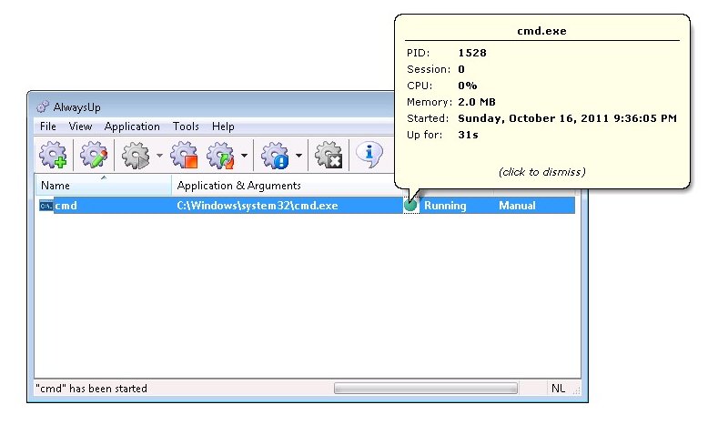Sort by the Name column header
Viewport: 718px width, 425px height.
tap(104, 186)
